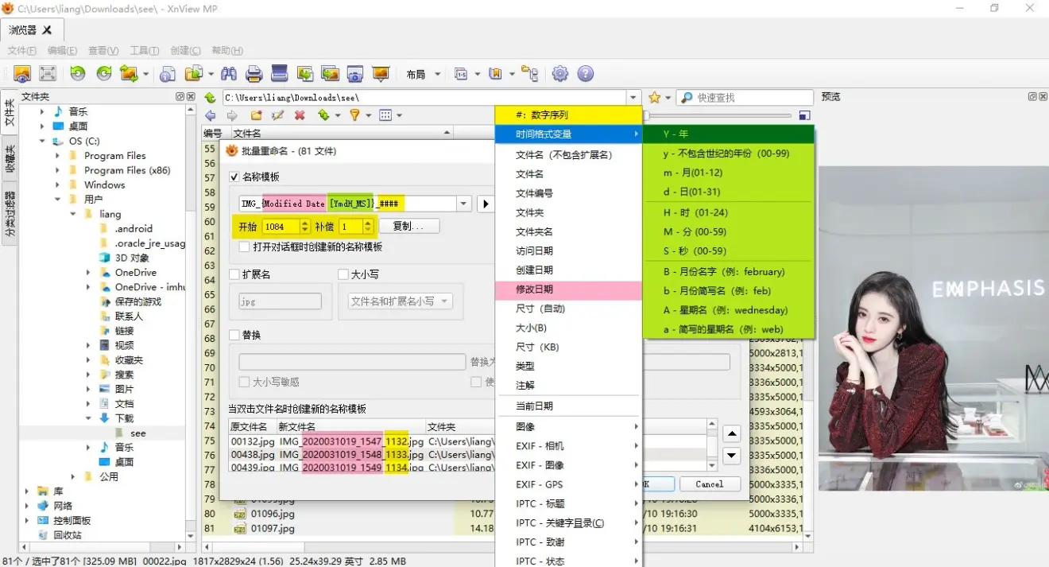Screen dimensions: 1049x567
Task: Open the binoculars find tool
Action: [x=229, y=74]
